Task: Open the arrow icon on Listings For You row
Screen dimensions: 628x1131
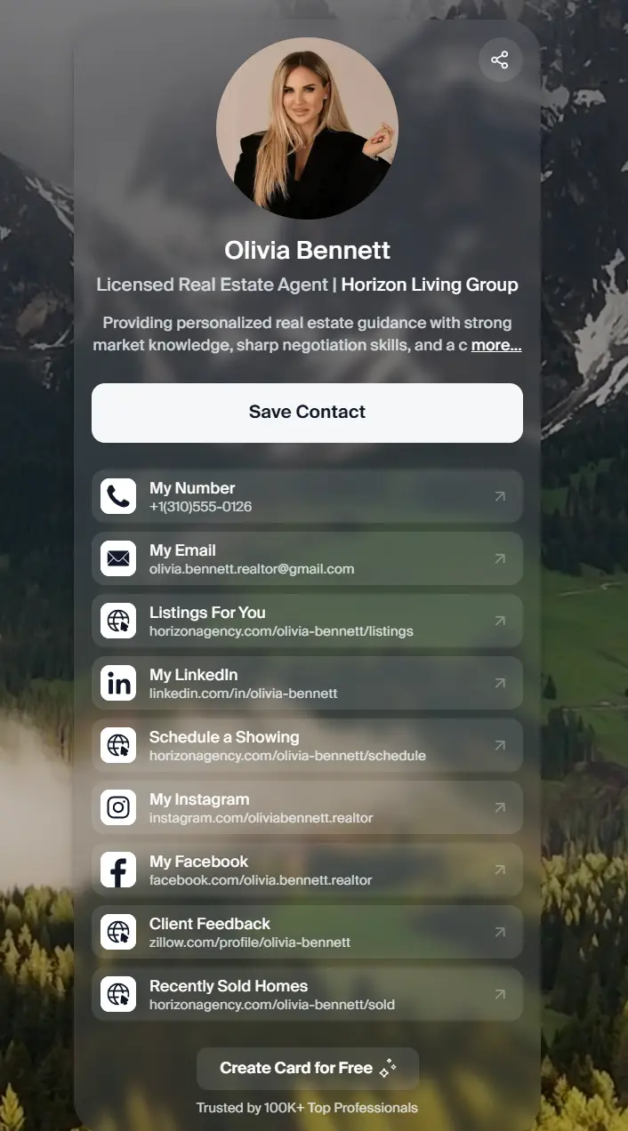Action: [500, 621]
